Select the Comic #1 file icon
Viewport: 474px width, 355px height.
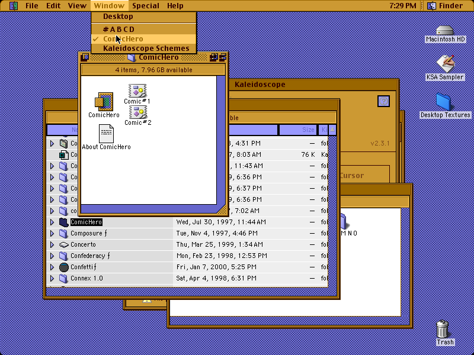[x=137, y=91]
